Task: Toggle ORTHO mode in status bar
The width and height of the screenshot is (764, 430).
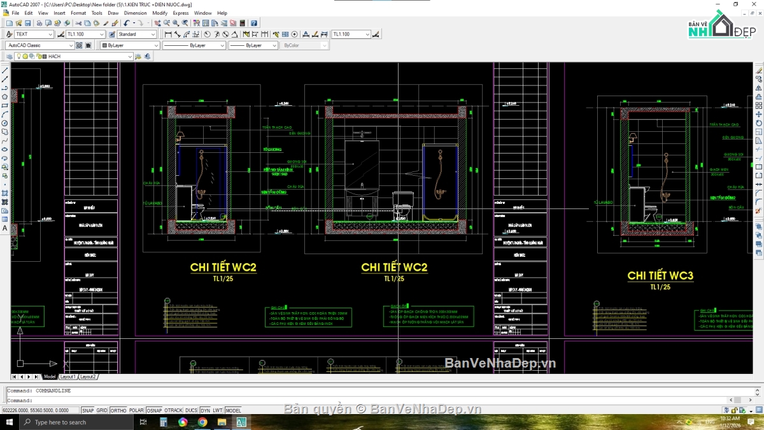Action: [118, 411]
